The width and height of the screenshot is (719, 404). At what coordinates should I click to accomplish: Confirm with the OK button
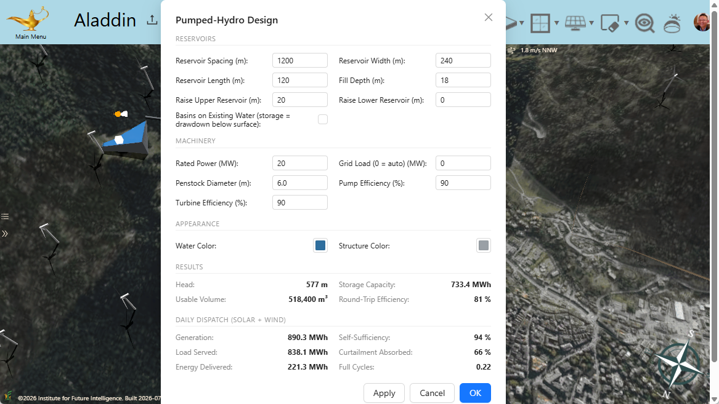click(x=475, y=393)
